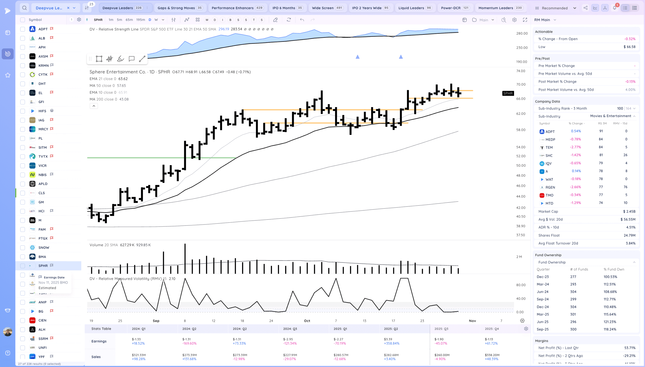Toggle the select-all Symbol checkbox
Viewport: 645px width, 367px height.
(23, 20)
